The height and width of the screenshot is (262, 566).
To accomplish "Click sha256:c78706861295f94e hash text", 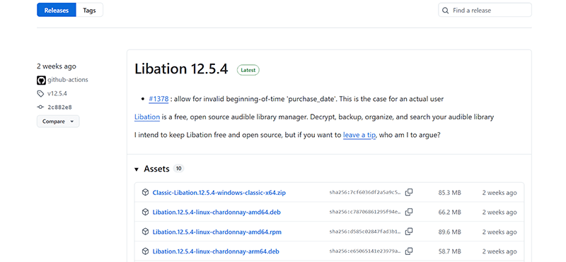I will pos(365,213).
